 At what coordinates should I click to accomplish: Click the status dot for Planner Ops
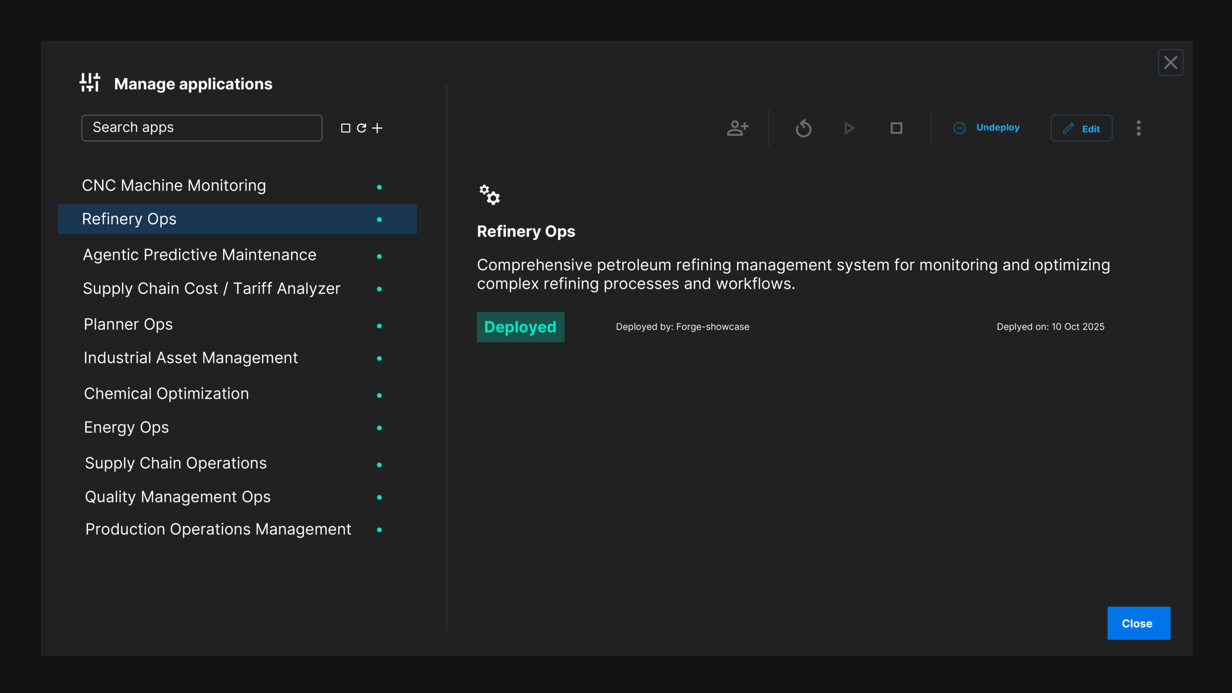pos(379,326)
